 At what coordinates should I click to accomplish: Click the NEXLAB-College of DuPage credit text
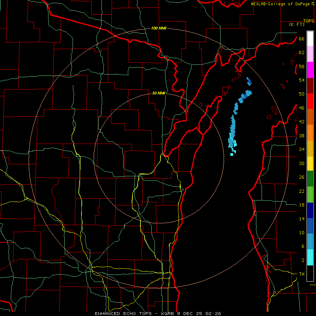click(x=281, y=4)
